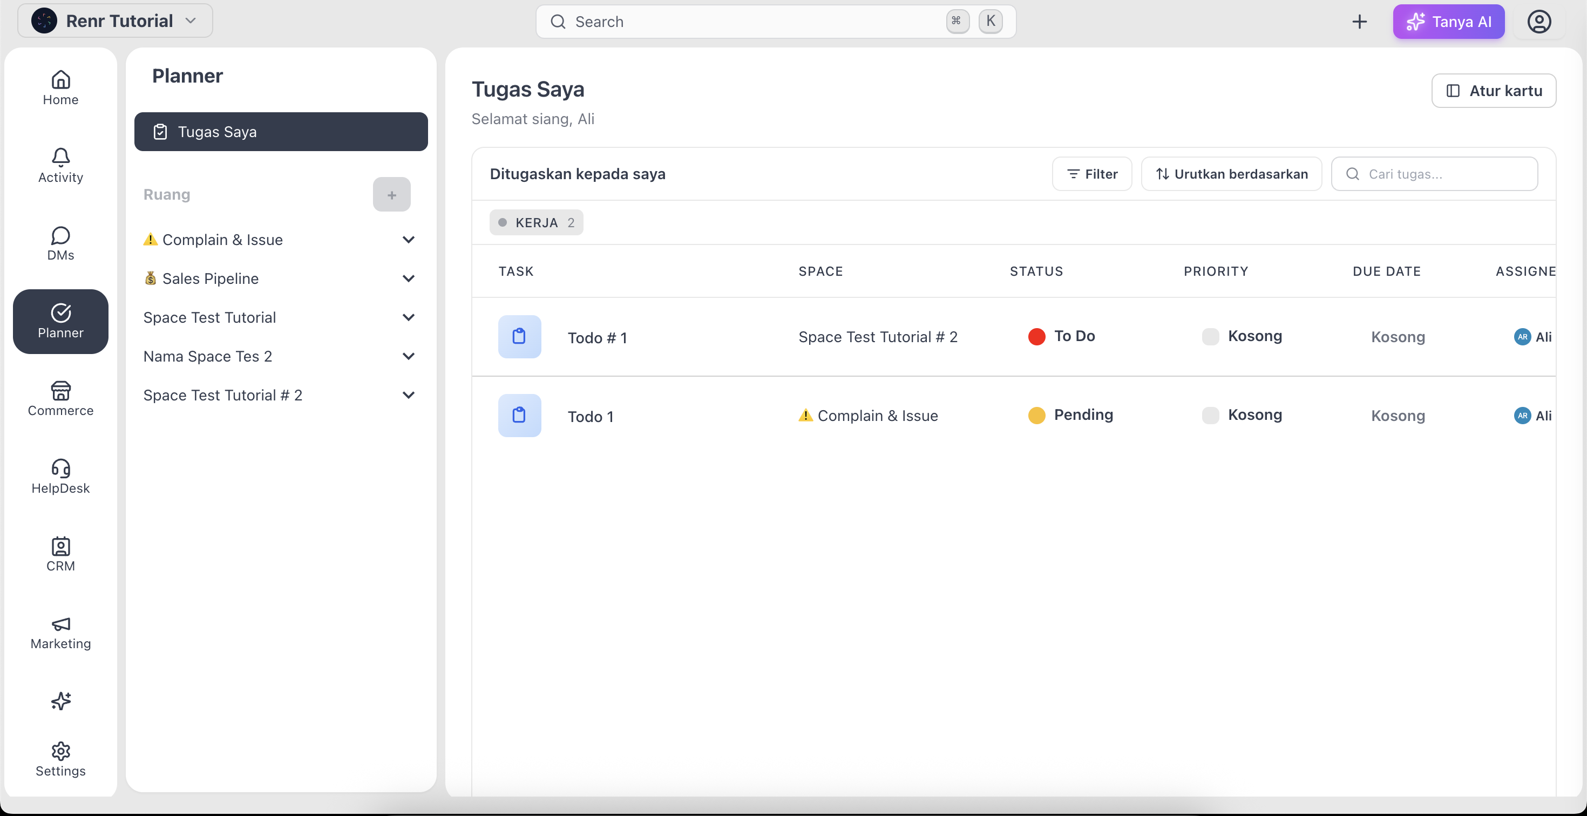This screenshot has width=1587, height=816.
Task: Open Space Test Tutorial label in sidebar
Action: (x=209, y=317)
